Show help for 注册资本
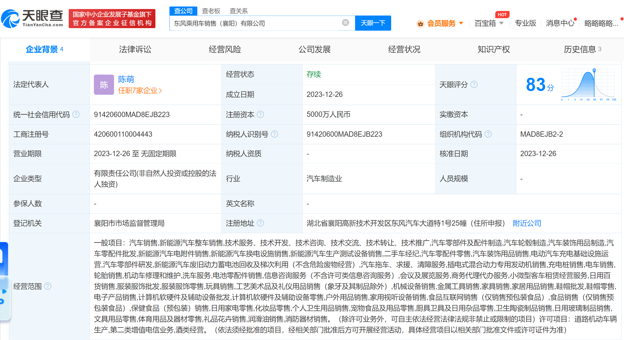This screenshot has width=624, height=340. [x=260, y=114]
